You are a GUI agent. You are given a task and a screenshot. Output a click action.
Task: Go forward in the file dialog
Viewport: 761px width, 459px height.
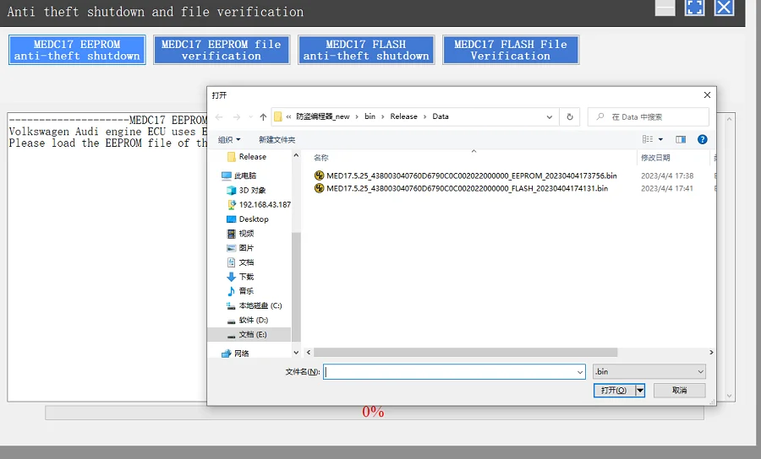237,116
